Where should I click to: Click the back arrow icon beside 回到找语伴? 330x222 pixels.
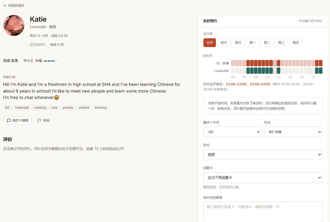pyautogui.click(x=5, y=6)
